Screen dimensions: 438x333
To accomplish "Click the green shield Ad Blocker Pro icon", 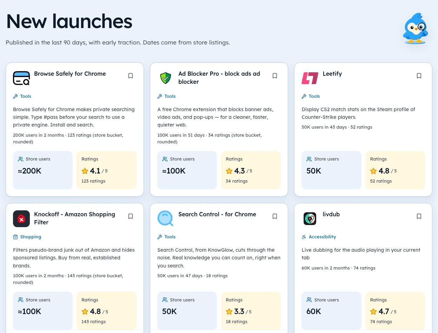I will pyautogui.click(x=166, y=78).
